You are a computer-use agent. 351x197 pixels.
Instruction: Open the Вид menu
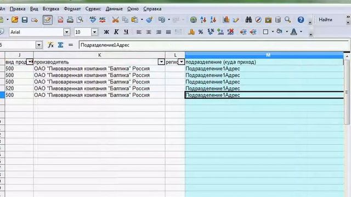34,9
